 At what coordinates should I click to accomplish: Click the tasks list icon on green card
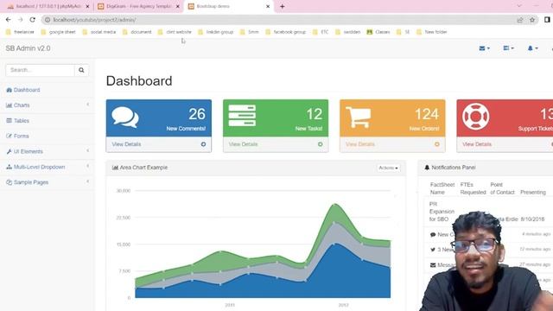pos(242,115)
